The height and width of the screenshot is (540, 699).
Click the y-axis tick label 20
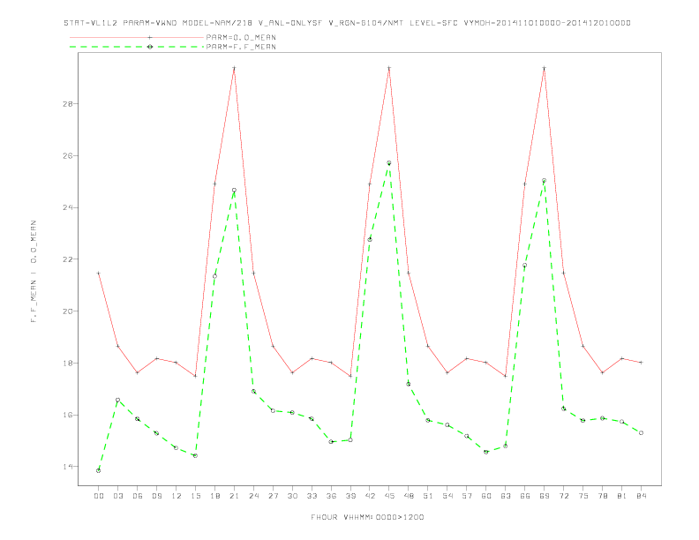click(68, 311)
